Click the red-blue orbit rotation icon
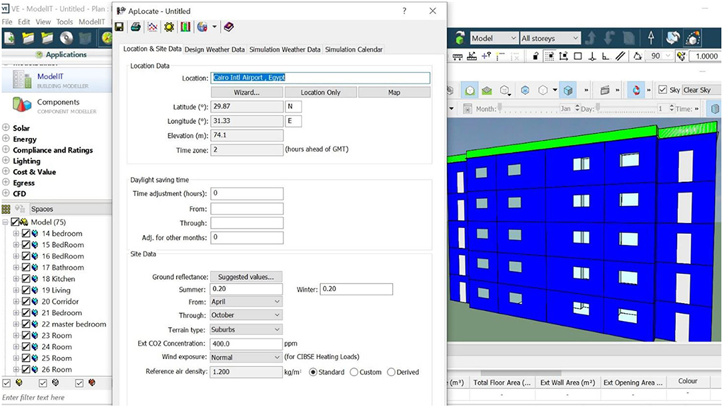Image resolution: width=723 pixels, height=407 pixels. coord(636,90)
